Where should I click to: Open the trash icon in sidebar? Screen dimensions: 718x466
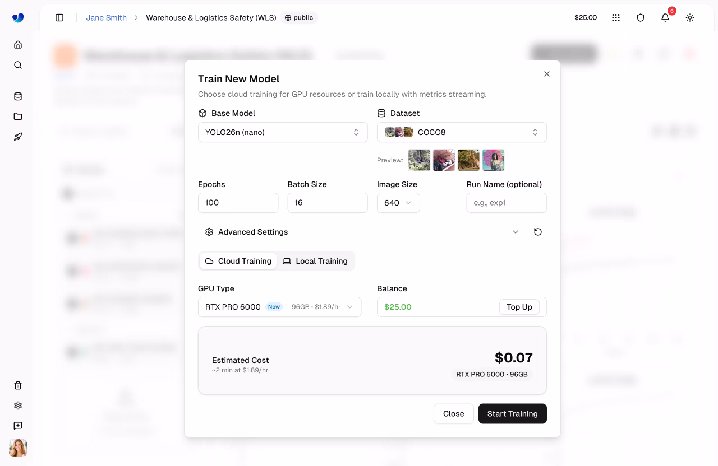[18, 385]
